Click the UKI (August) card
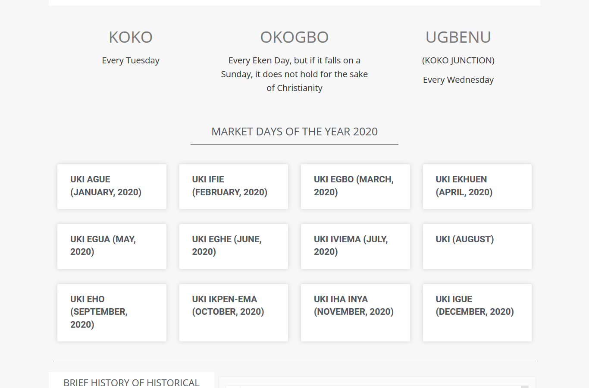The image size is (589, 388). click(x=477, y=246)
